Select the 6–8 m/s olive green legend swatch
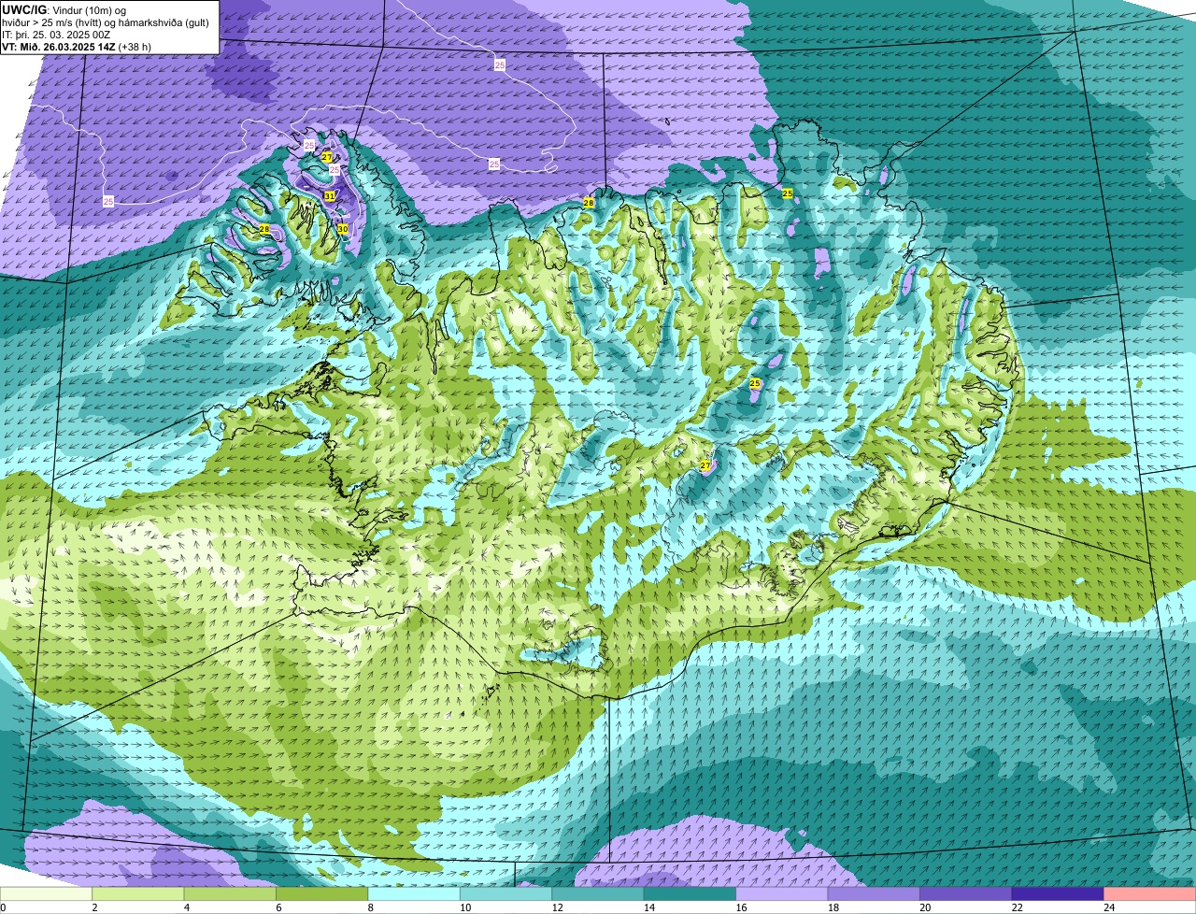 tap(322, 893)
